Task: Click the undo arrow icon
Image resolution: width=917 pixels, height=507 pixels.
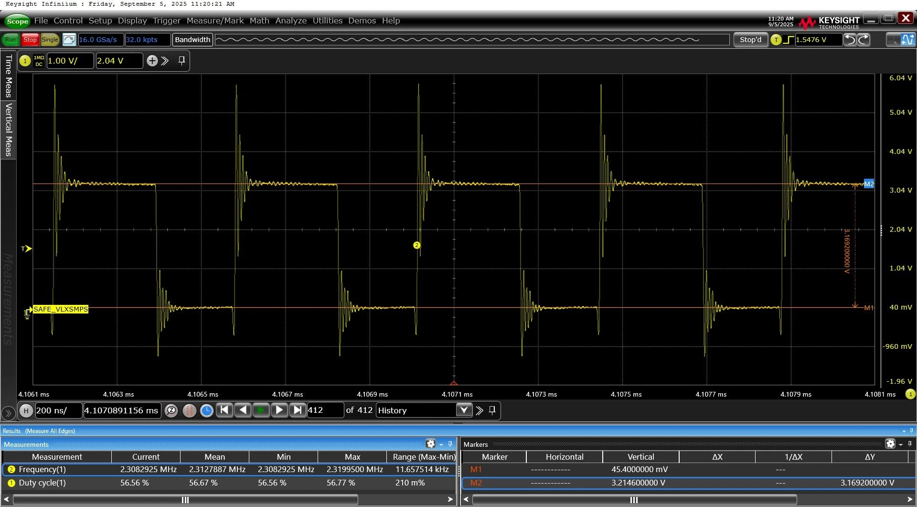Action: (850, 40)
